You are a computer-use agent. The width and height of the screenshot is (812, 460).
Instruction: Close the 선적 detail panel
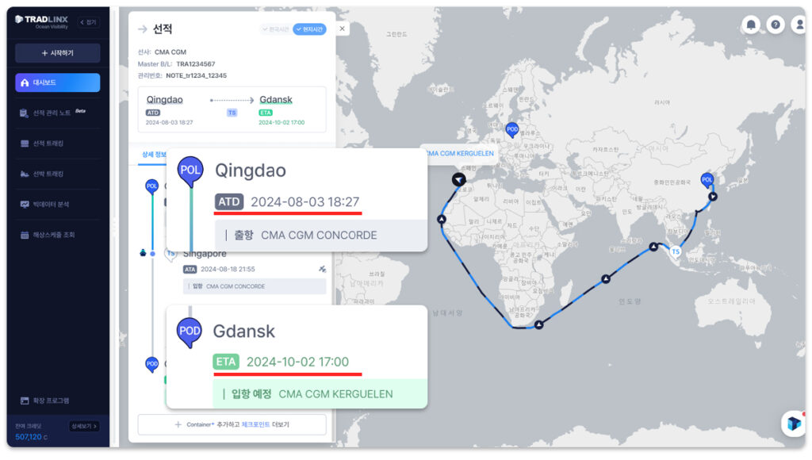342,29
